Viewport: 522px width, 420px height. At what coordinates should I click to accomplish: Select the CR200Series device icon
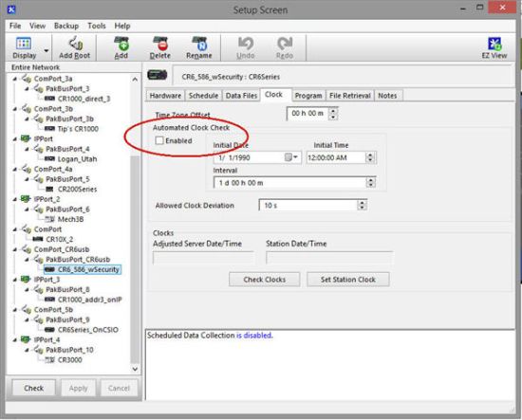pos(49,190)
